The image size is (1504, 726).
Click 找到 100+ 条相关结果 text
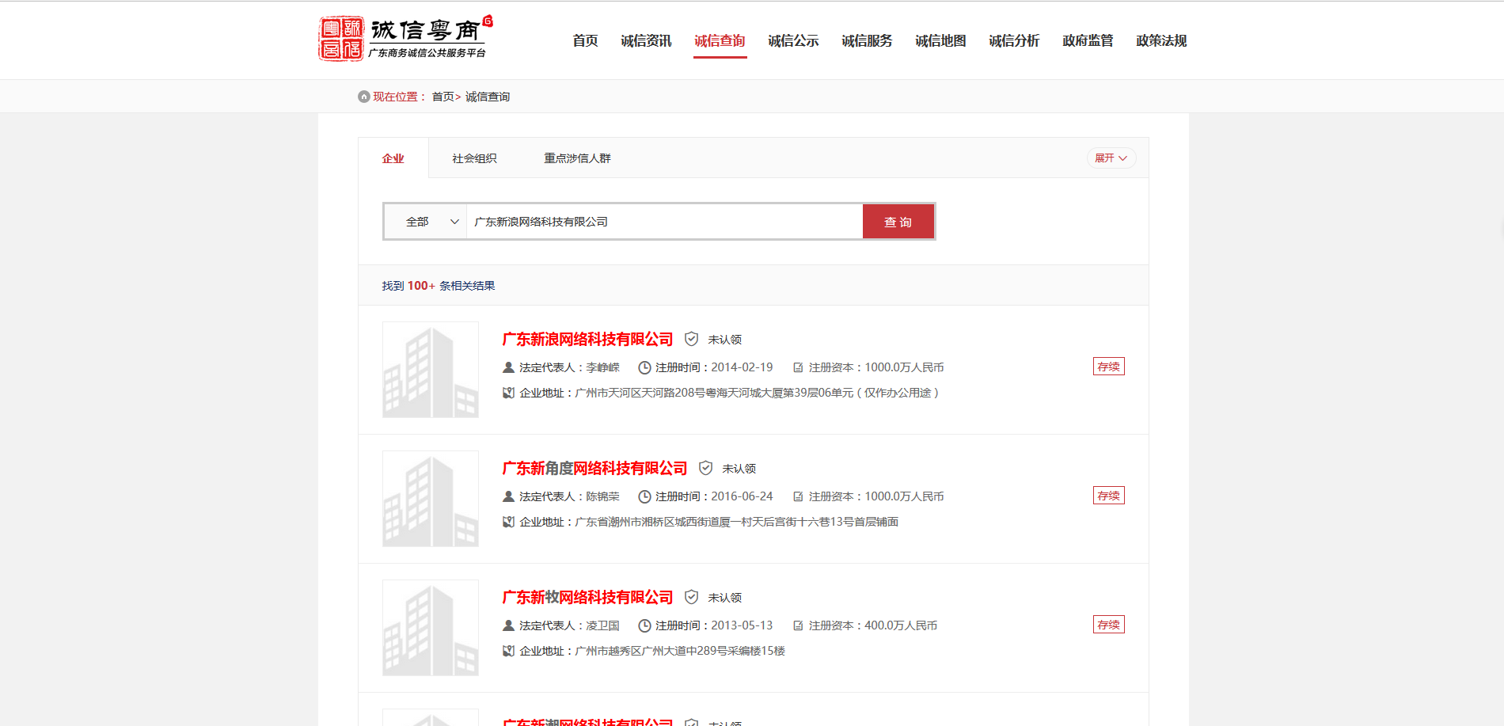439,286
